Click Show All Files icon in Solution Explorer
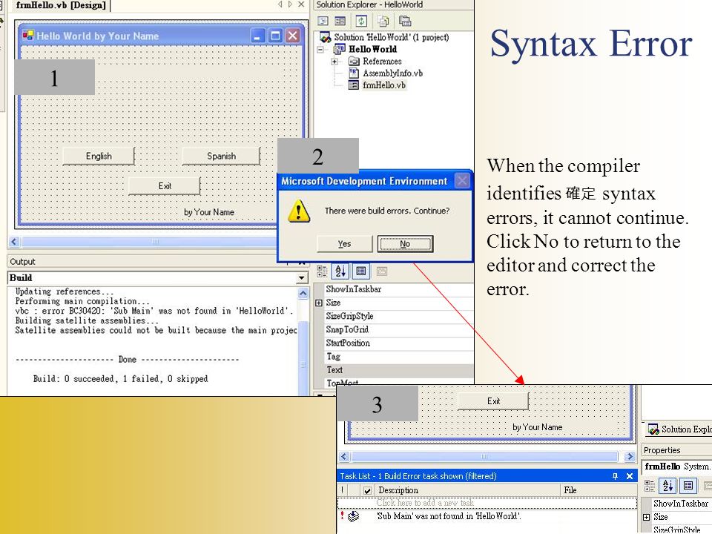This screenshot has width=712, height=534. [383, 21]
